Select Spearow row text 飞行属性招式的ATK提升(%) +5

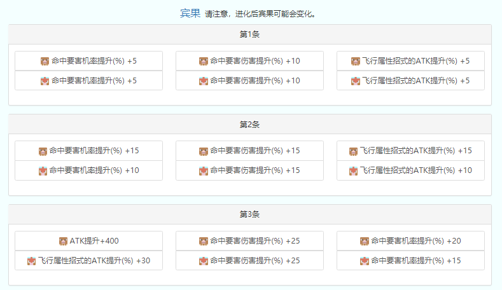416,61
